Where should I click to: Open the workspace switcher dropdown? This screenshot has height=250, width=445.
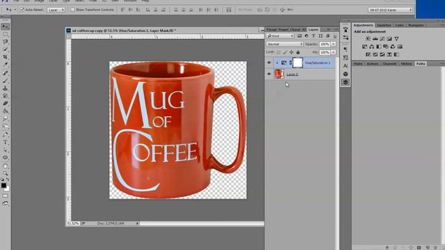(x=390, y=10)
